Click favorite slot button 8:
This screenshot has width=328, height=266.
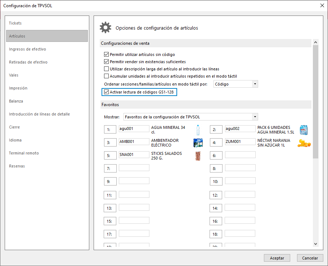point(216,169)
